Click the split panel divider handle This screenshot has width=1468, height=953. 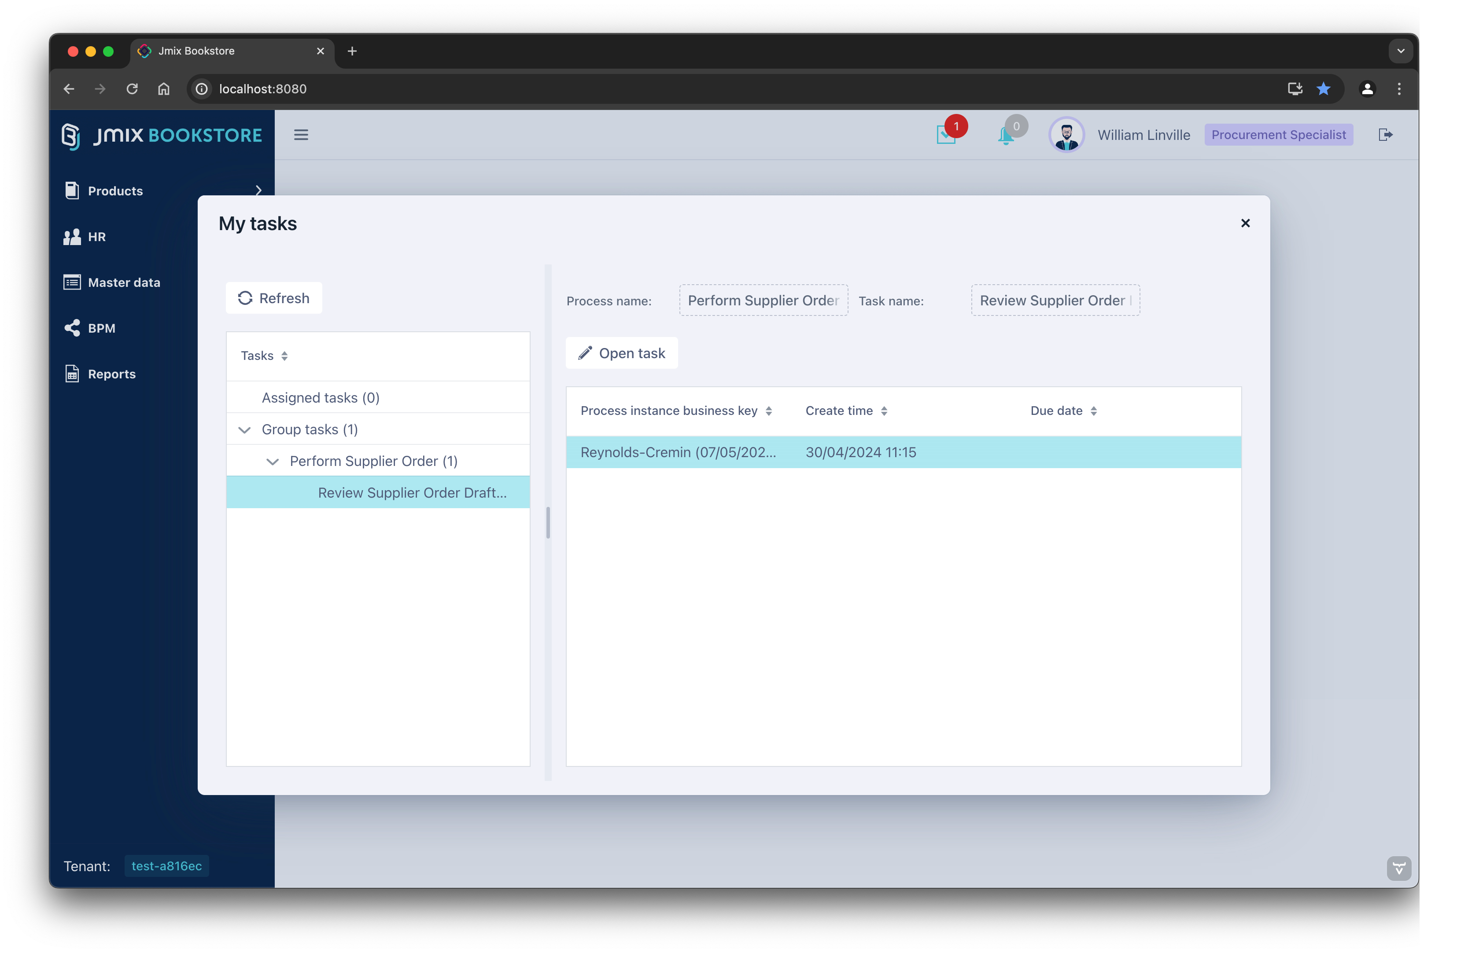[548, 523]
